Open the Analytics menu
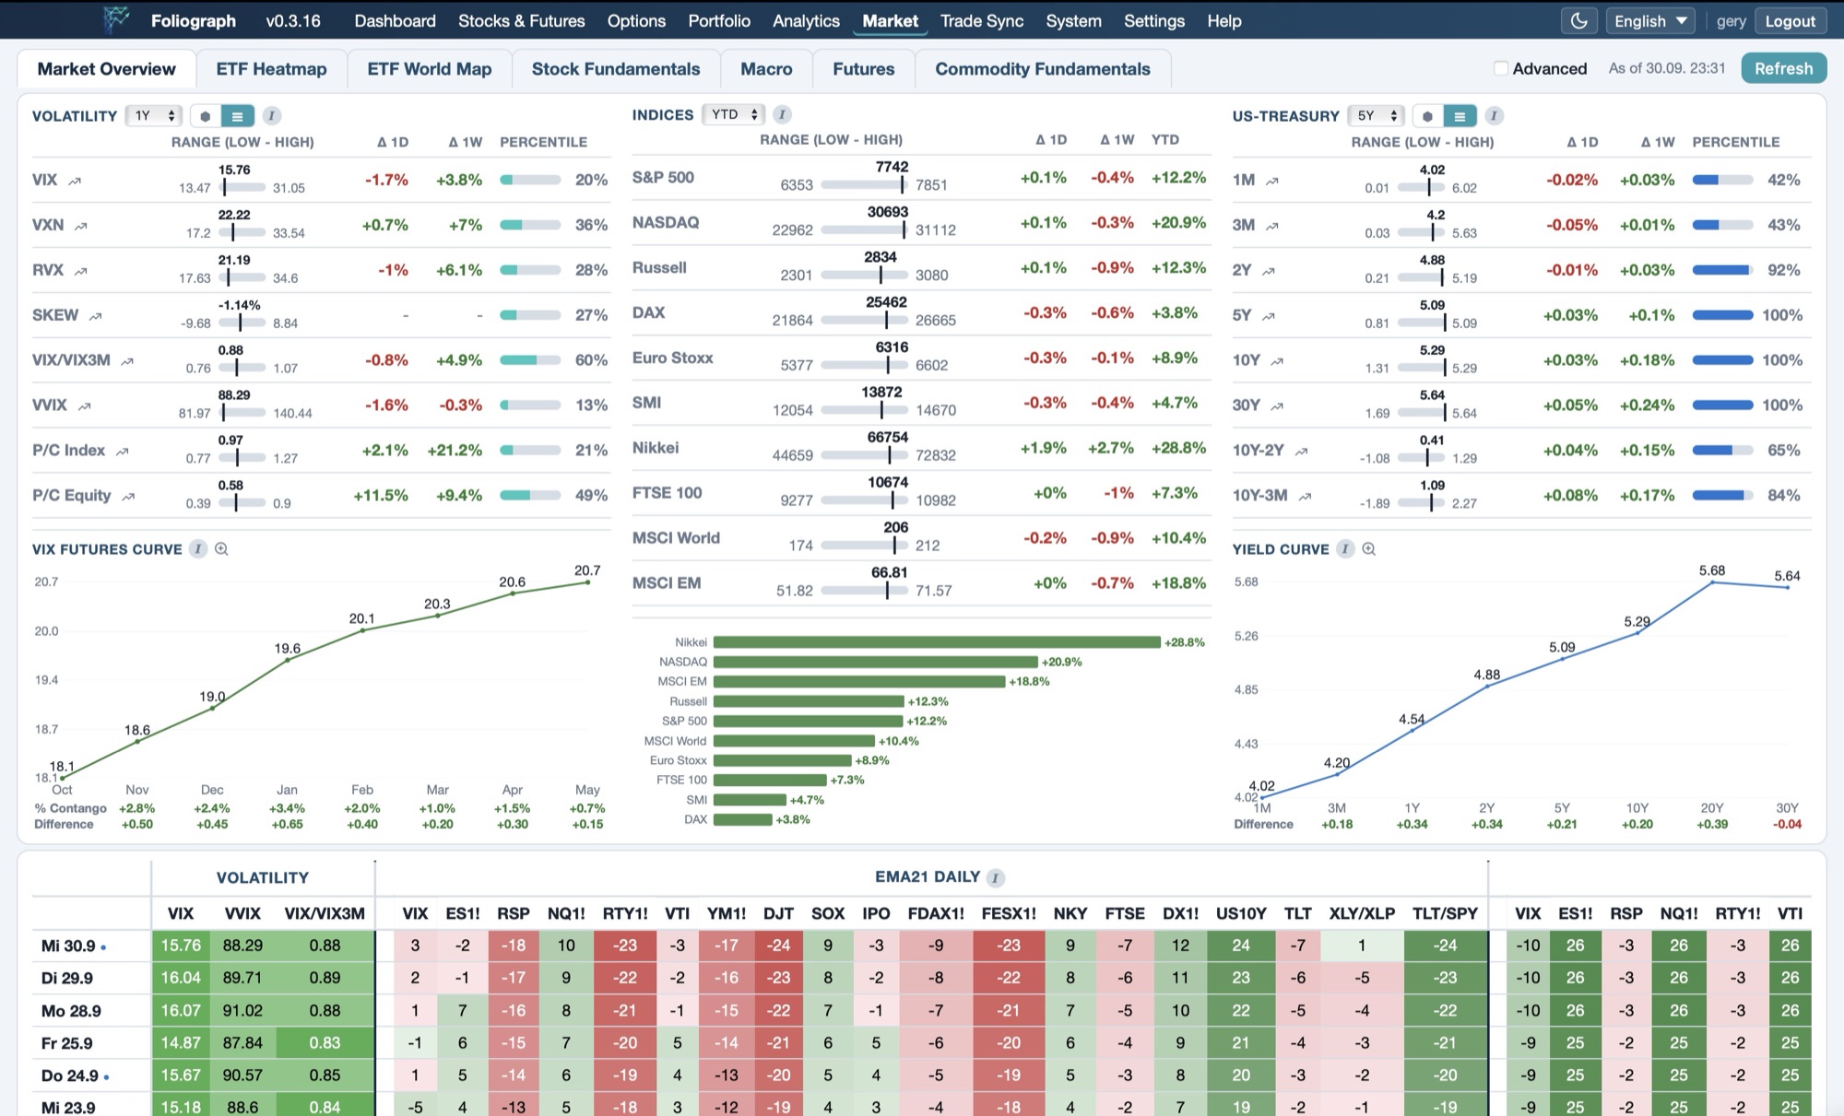1844x1116 pixels. (806, 20)
